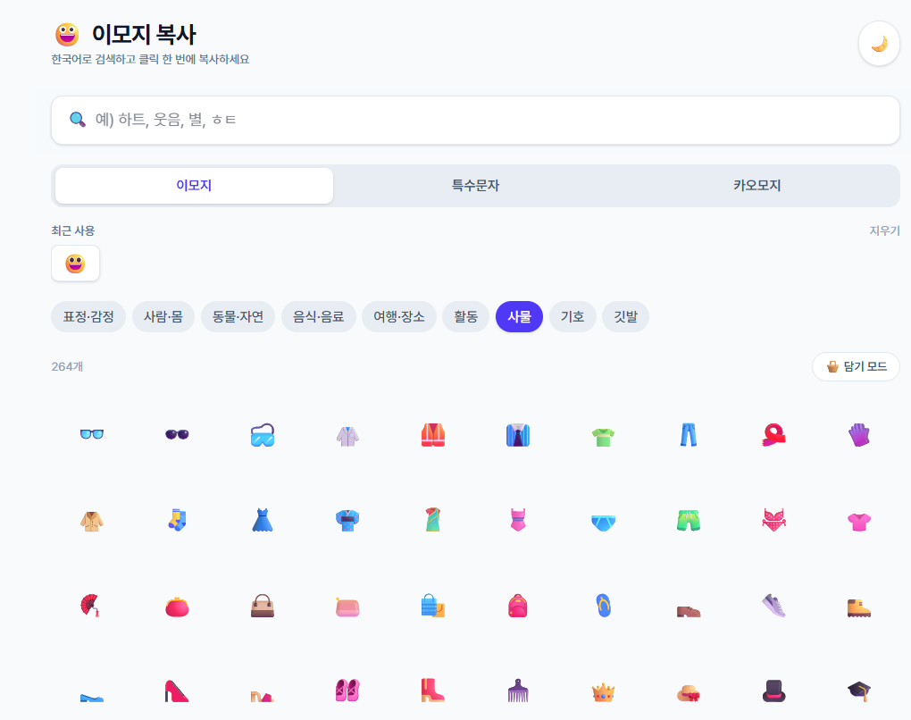The height and width of the screenshot is (720, 911).
Task: Copy the sunglasses emoji
Action: click(177, 435)
